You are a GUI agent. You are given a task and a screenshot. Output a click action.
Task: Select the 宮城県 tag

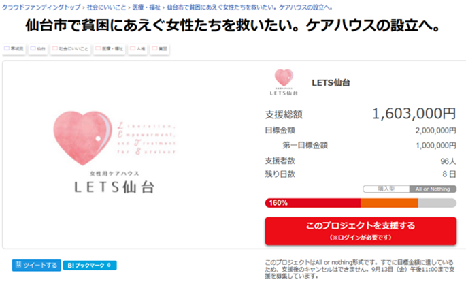(x=14, y=49)
